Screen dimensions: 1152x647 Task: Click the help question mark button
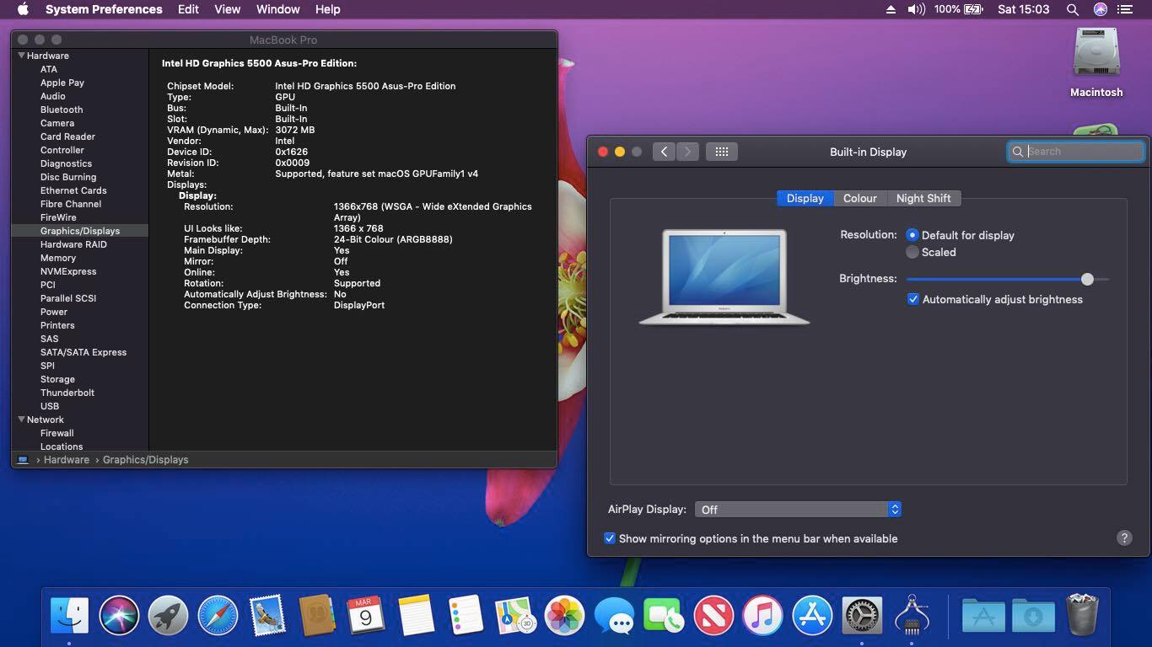[x=1123, y=537]
